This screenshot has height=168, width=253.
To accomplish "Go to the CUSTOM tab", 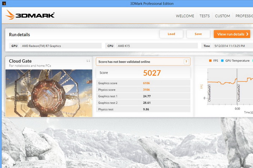I will click(x=222, y=16).
